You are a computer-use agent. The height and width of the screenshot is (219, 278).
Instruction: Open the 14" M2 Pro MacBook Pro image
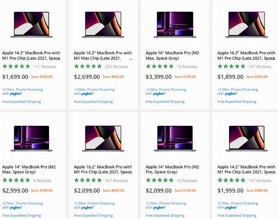coord(175,138)
